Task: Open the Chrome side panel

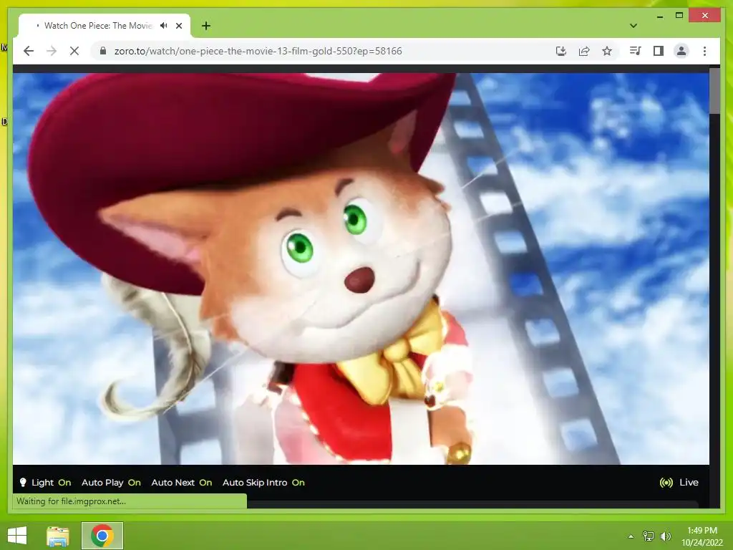Action: pos(659,51)
